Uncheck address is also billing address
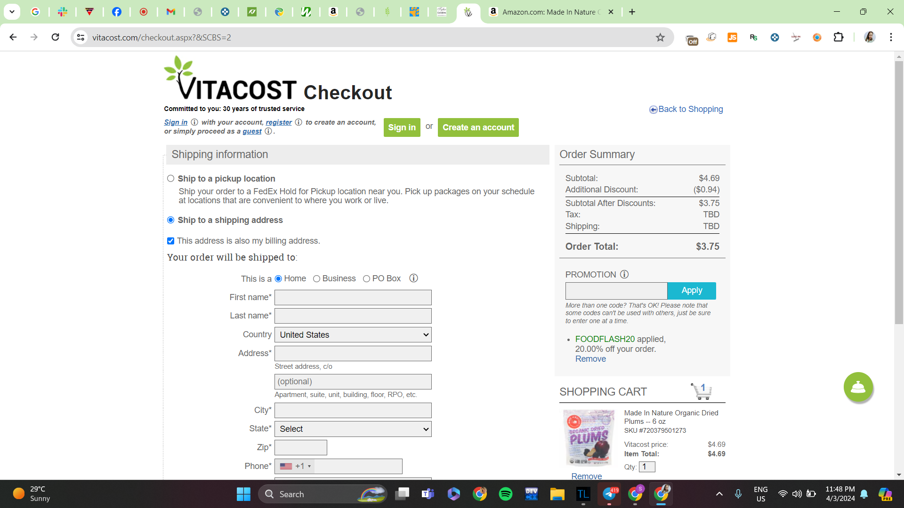Viewport: 904px width, 508px height. click(171, 241)
